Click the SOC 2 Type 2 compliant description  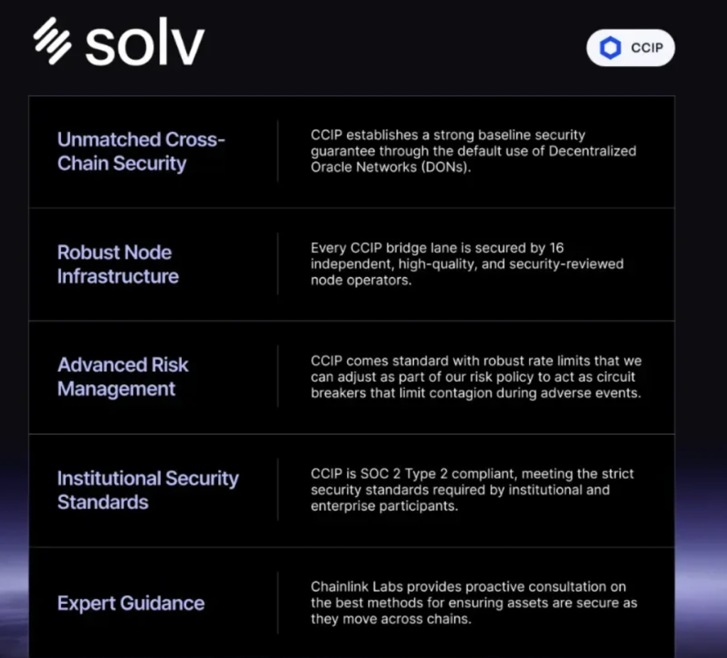pyautogui.click(x=472, y=490)
